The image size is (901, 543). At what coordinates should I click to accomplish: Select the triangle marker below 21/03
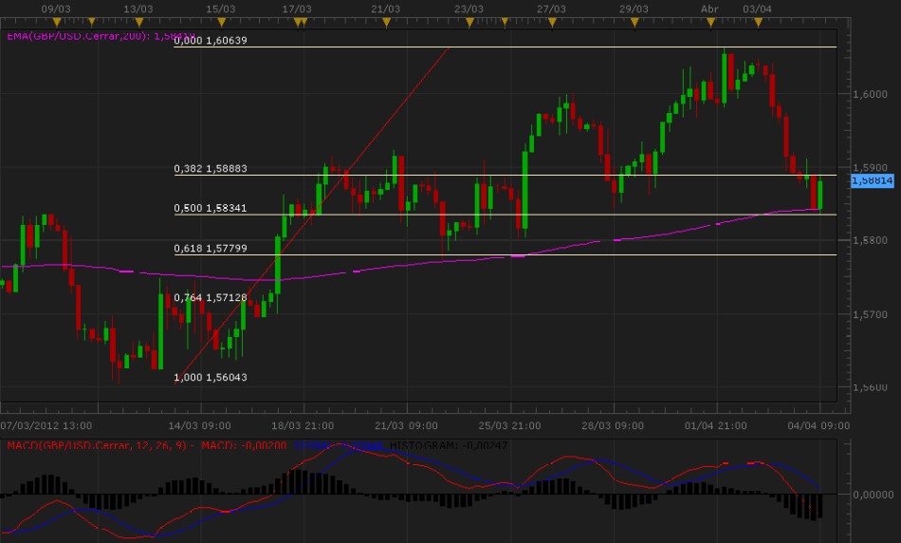(x=386, y=21)
